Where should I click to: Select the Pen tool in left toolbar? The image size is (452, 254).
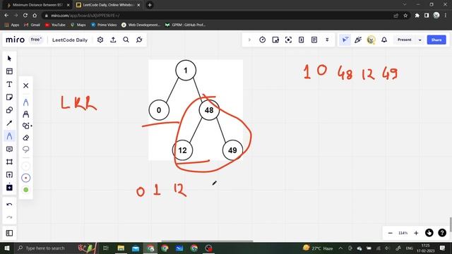pyautogui.click(x=9, y=136)
